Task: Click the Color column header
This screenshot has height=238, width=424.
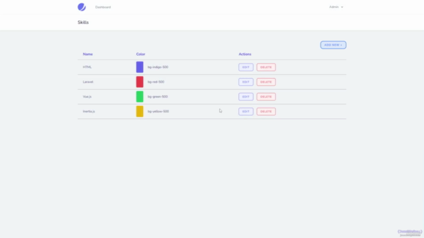Action: point(140,54)
